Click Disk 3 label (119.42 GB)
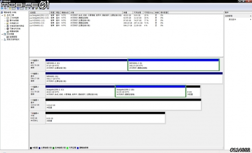The image size is (252, 153). (37, 104)
